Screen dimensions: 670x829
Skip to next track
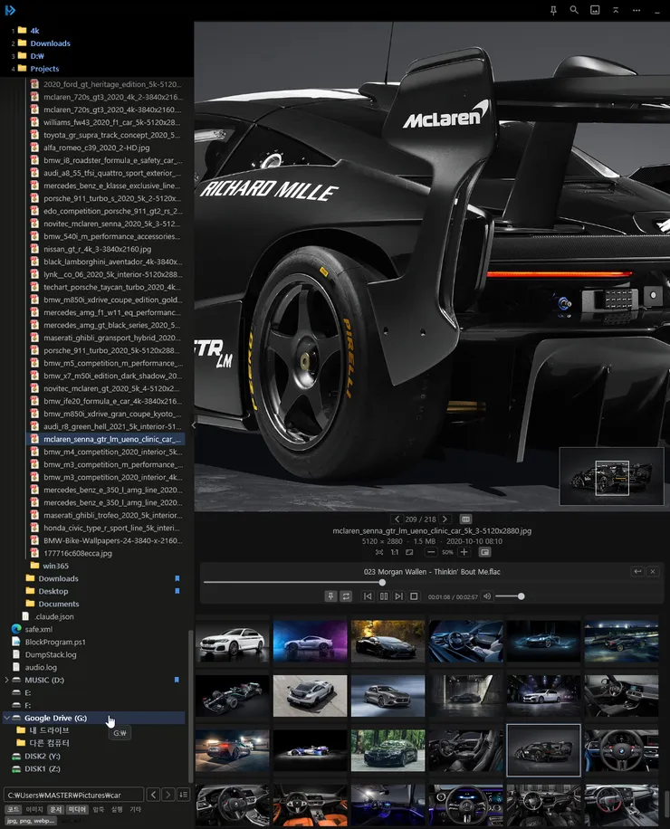pyautogui.click(x=399, y=596)
